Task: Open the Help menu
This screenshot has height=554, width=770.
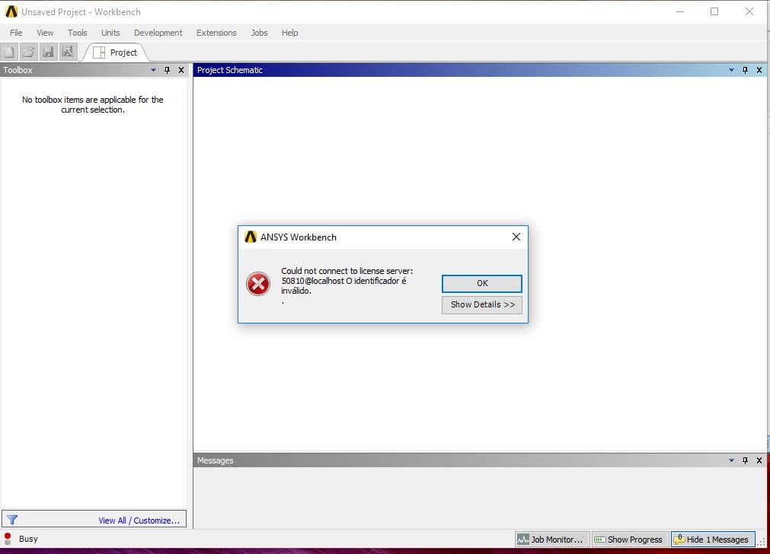Action: click(x=289, y=33)
